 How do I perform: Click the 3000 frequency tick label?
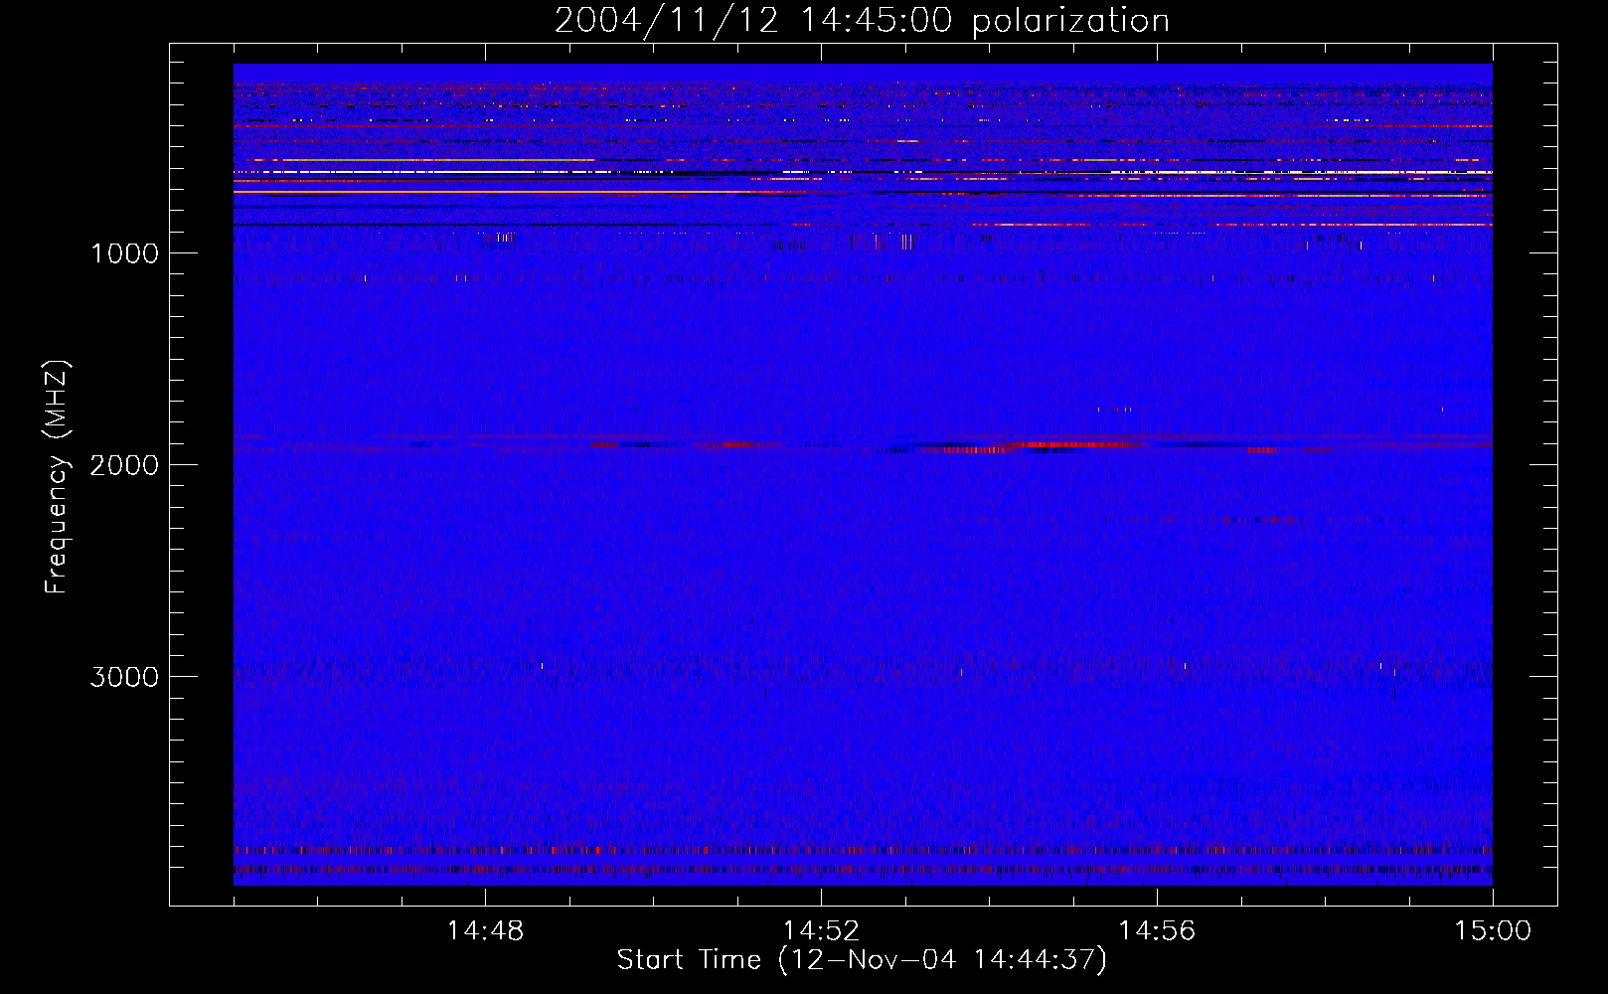(124, 677)
